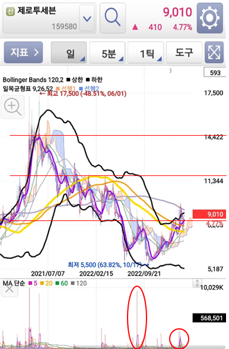Tap the 일목균형표 9,26,52 legend
The image size is (229, 349).
[x=28, y=89]
